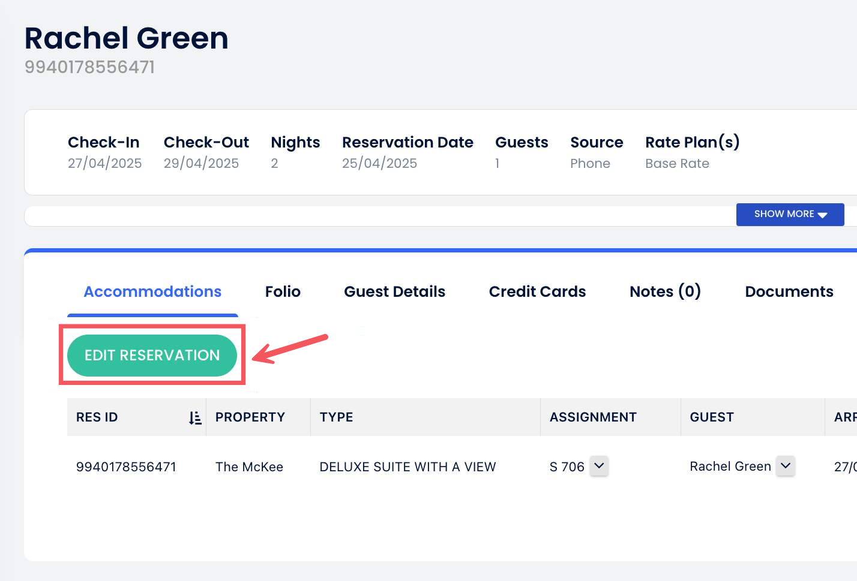Click reservation ID 9940178556471 in table row
This screenshot has width=857, height=581.
(126, 467)
